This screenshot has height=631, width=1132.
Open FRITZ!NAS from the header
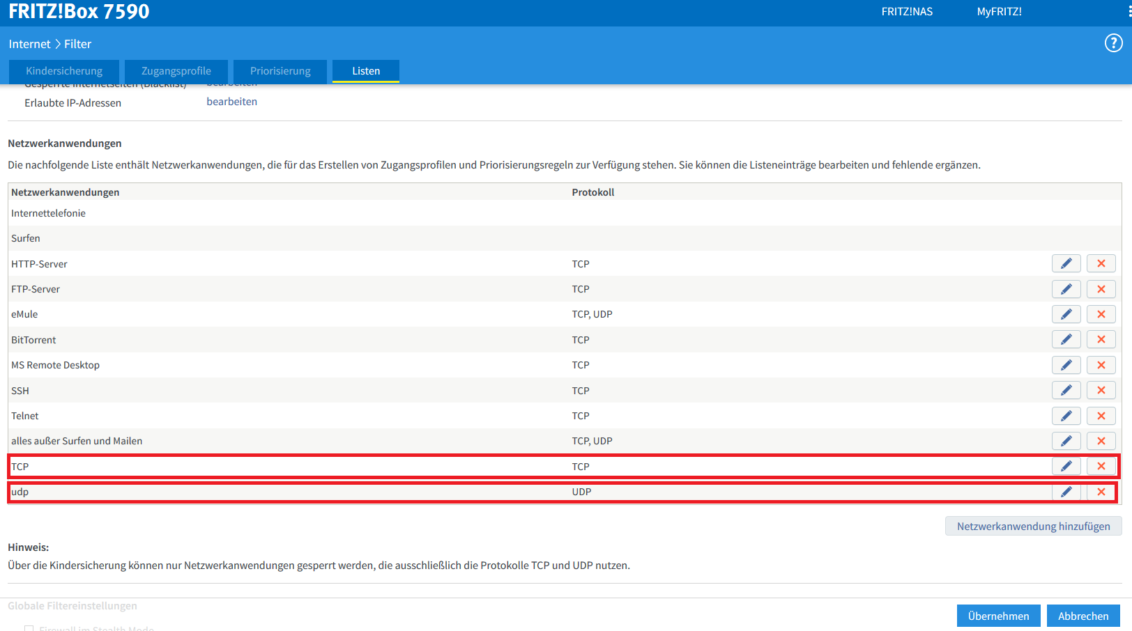[907, 12]
